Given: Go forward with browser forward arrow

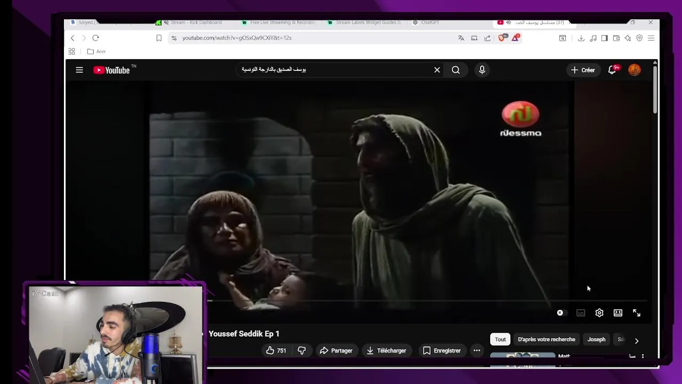Looking at the screenshot, I should coord(84,38).
